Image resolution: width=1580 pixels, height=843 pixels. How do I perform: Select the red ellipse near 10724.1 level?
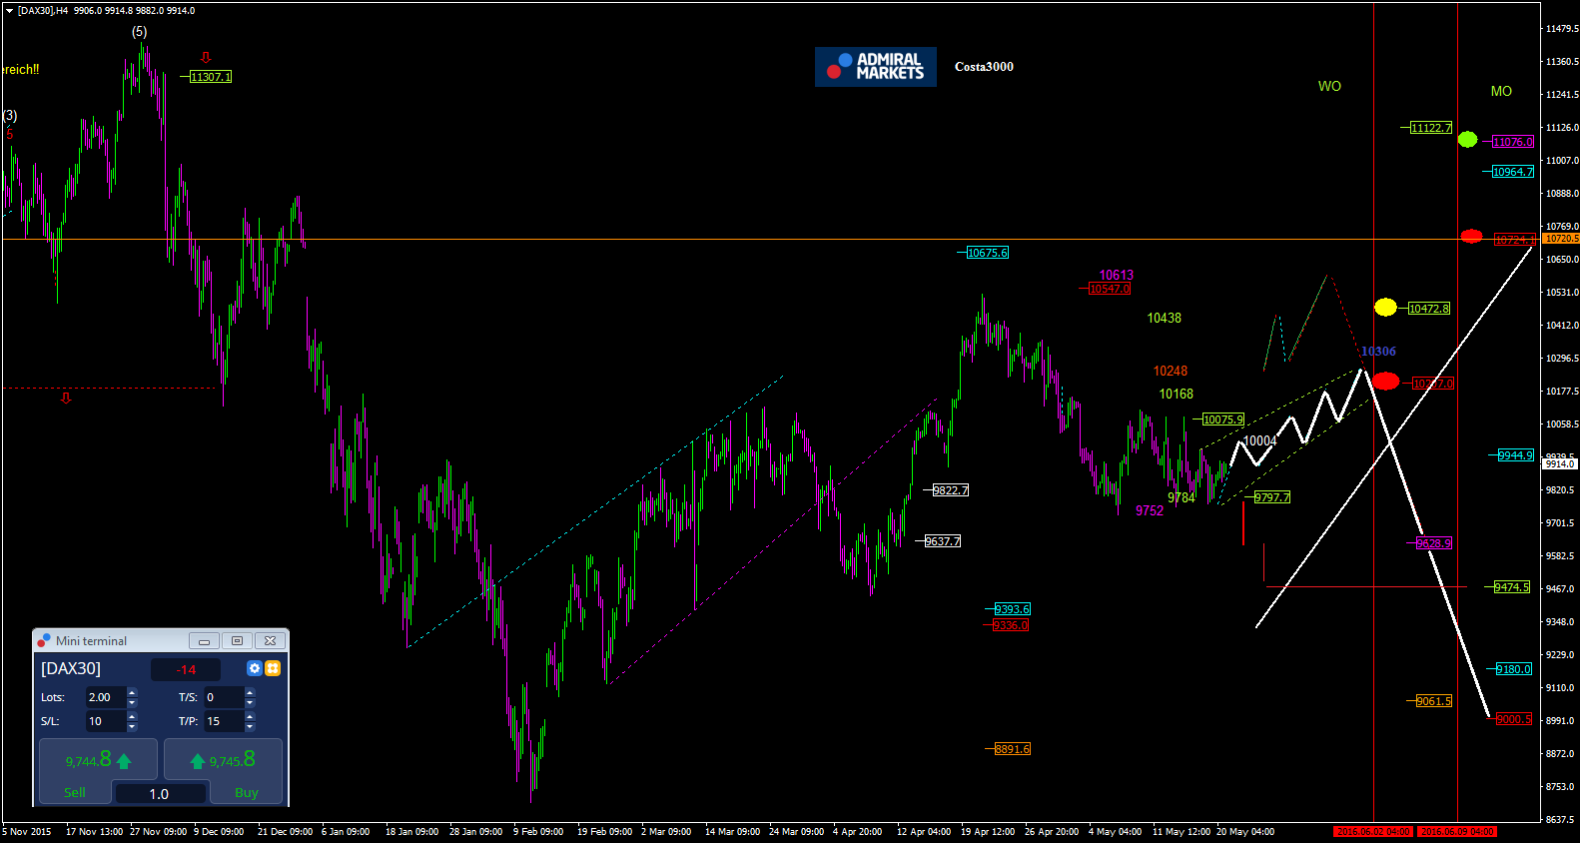(x=1471, y=237)
